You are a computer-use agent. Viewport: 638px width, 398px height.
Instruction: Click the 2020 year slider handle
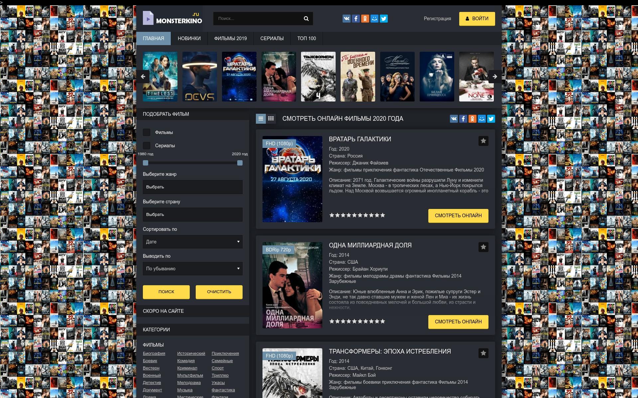[x=240, y=163]
